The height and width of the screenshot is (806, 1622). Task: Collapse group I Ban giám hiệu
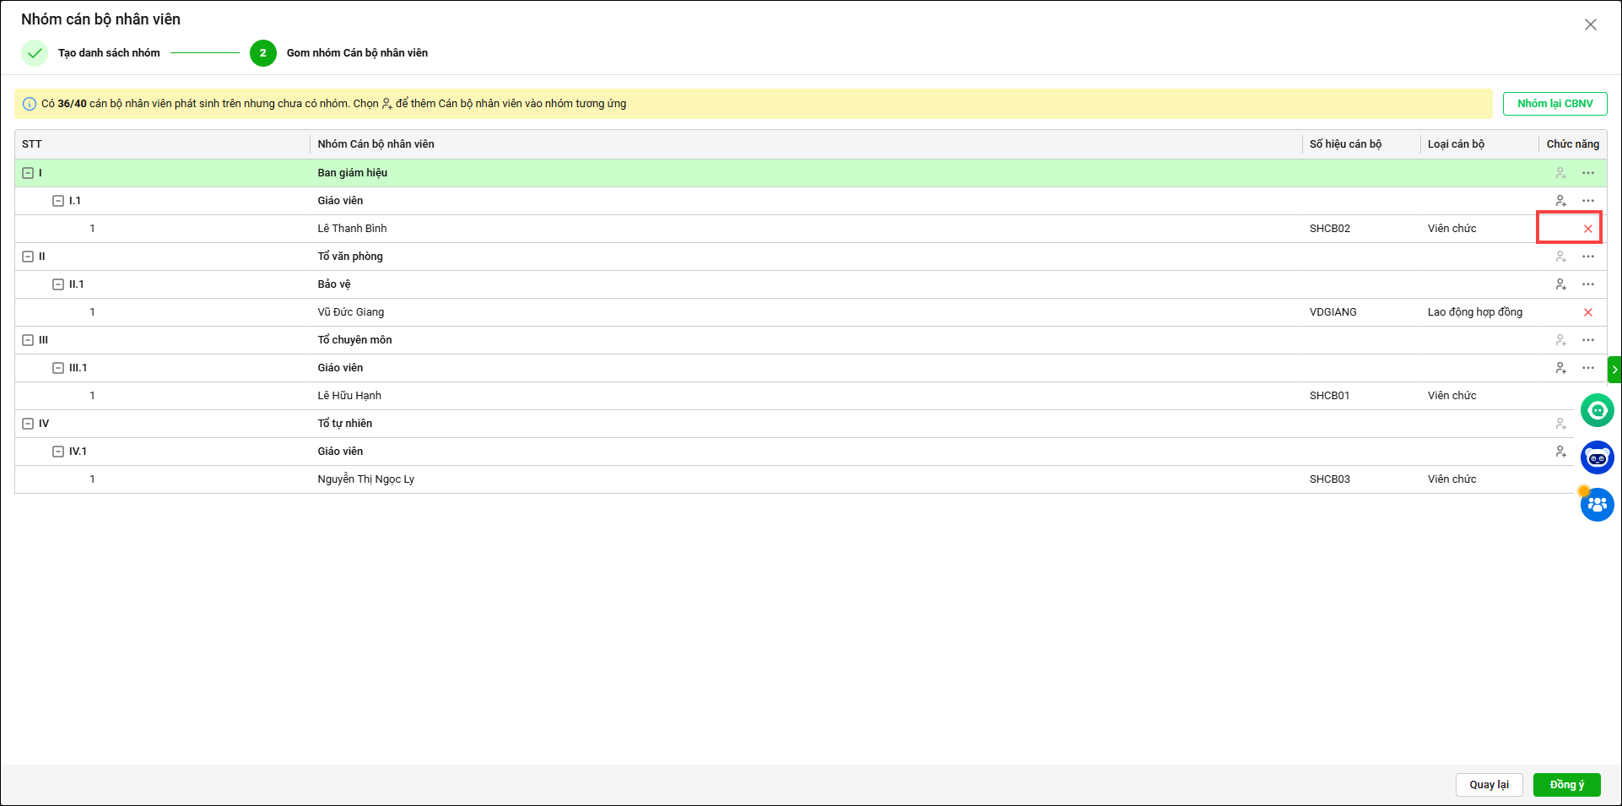[28, 173]
